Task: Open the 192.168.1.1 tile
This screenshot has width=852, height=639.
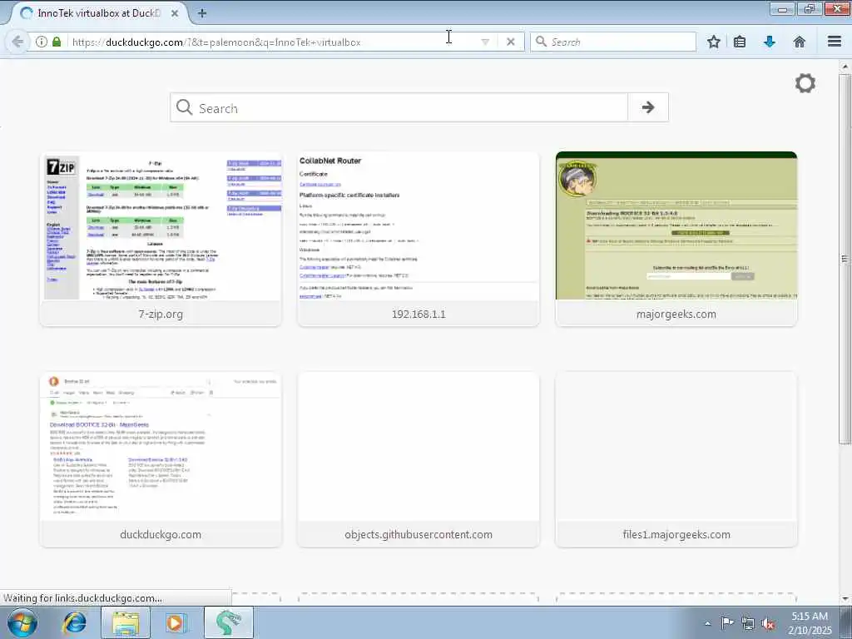Action: (419, 239)
